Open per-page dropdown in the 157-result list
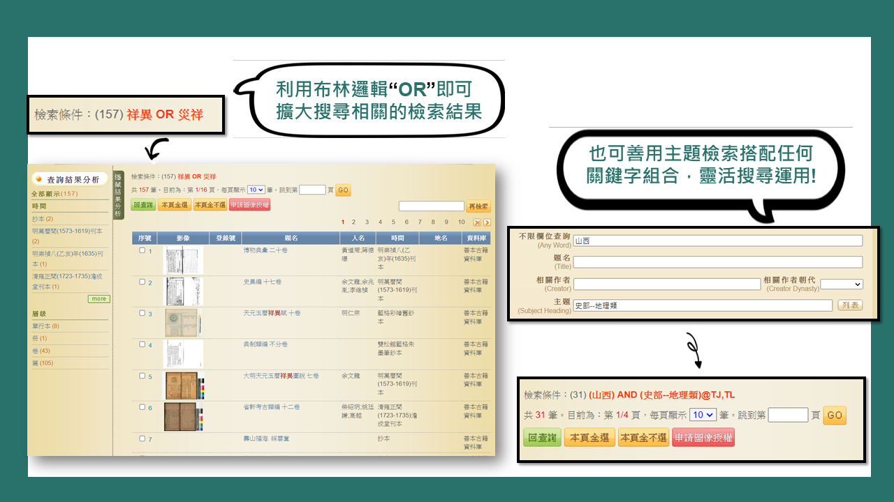 pyautogui.click(x=256, y=190)
